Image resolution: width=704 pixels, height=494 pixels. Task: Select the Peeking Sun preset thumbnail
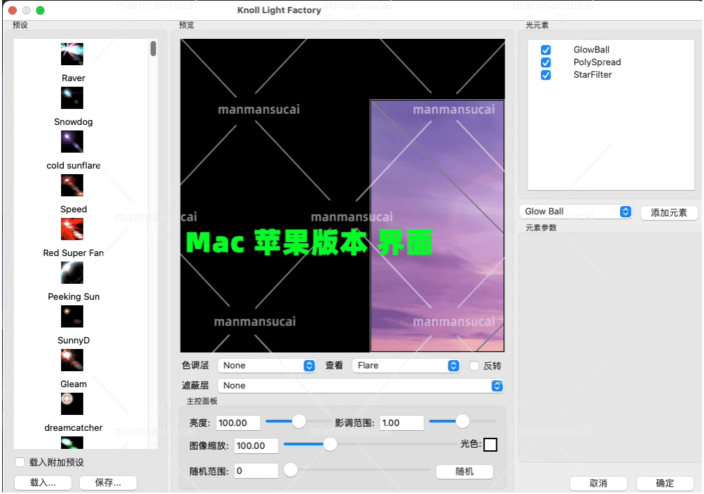[72, 273]
